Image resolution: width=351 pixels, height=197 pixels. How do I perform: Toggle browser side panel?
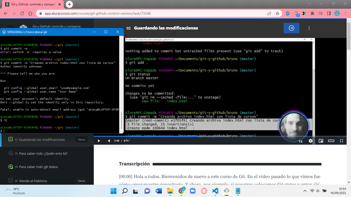click(329, 13)
